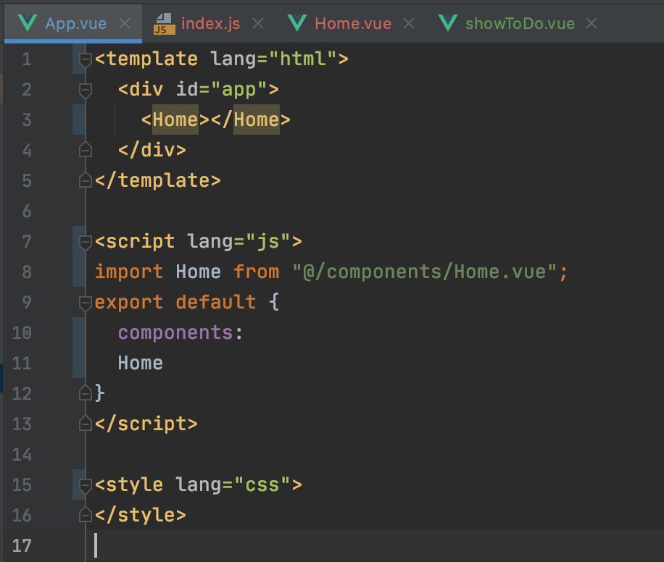The image size is (664, 562).
Task: Collapse the script block on line 7
Action: pos(86,242)
